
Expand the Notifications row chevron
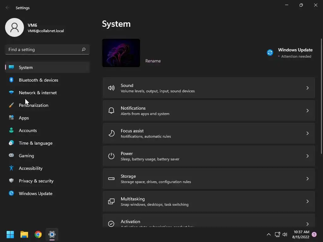(308, 111)
